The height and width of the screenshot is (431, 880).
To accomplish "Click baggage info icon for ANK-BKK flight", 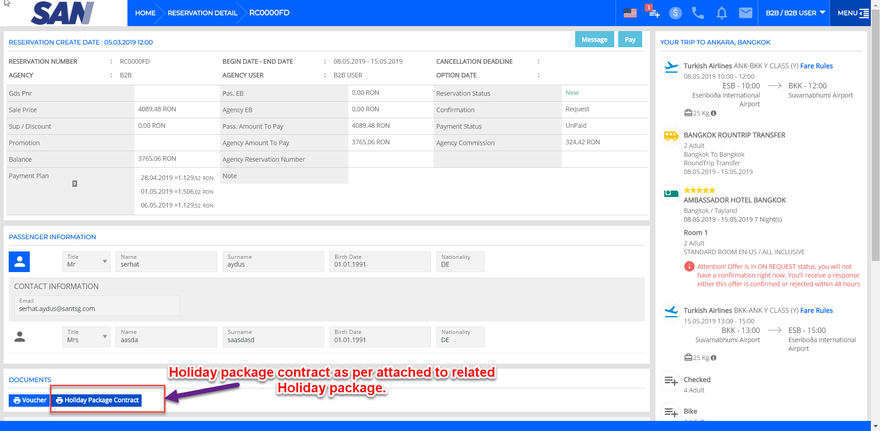I will (713, 113).
